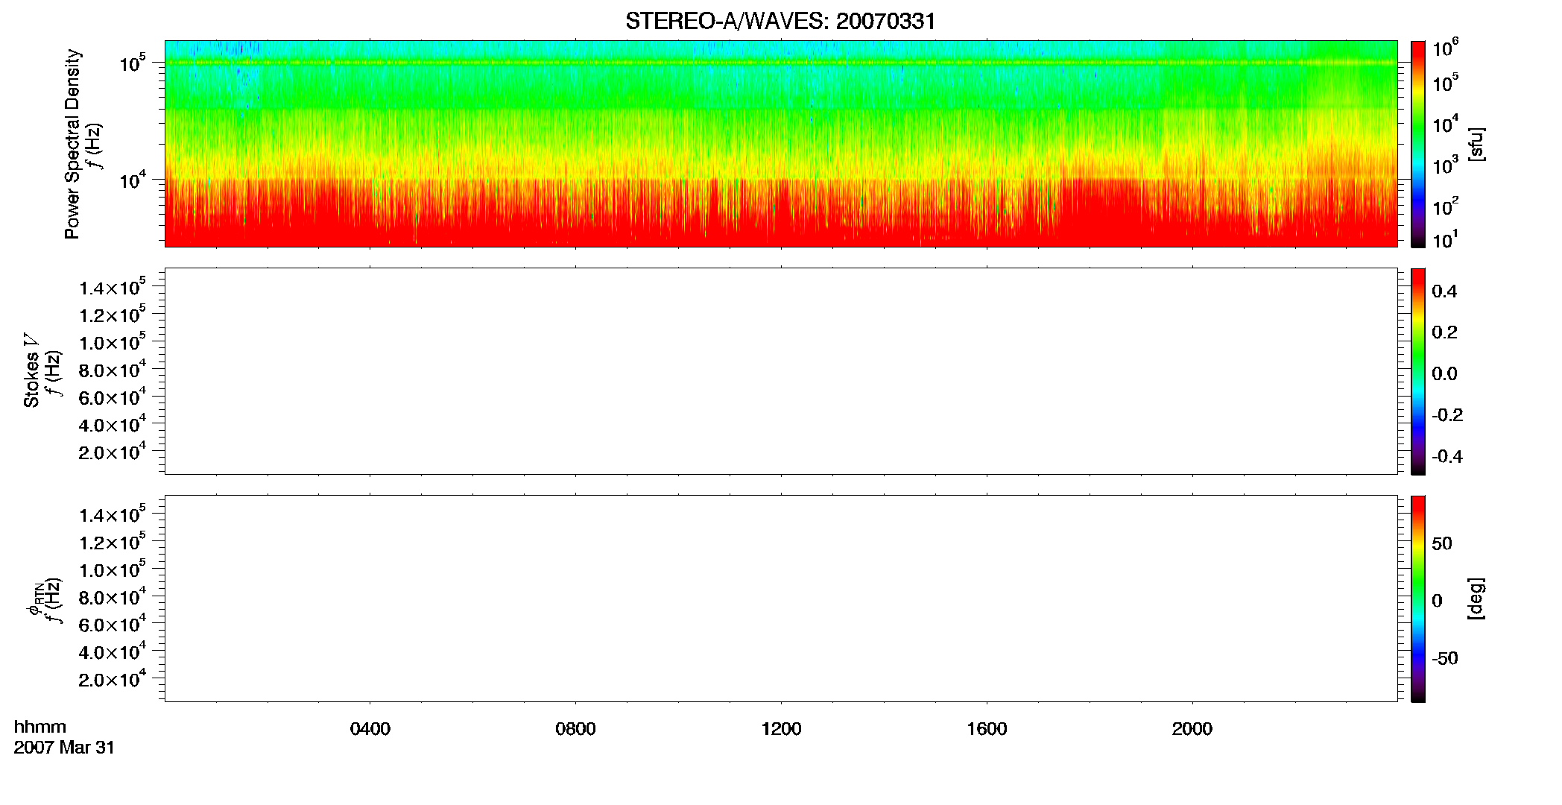The image size is (1562, 805).
Task: Click the Power Spectral Density spectrogram
Action: 781,143
